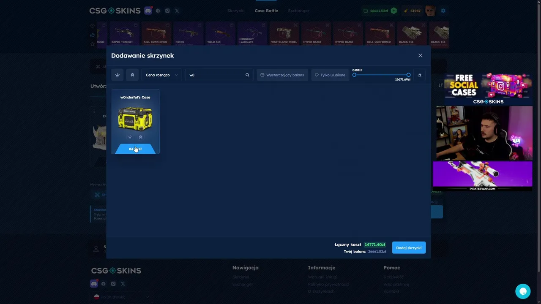Click the Rapid Transit drop item
This screenshot has width=541, height=304.
pyautogui.click(x=124, y=33)
